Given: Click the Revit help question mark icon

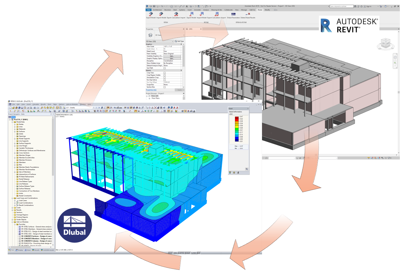Looking at the screenshot, I should point(386,6).
